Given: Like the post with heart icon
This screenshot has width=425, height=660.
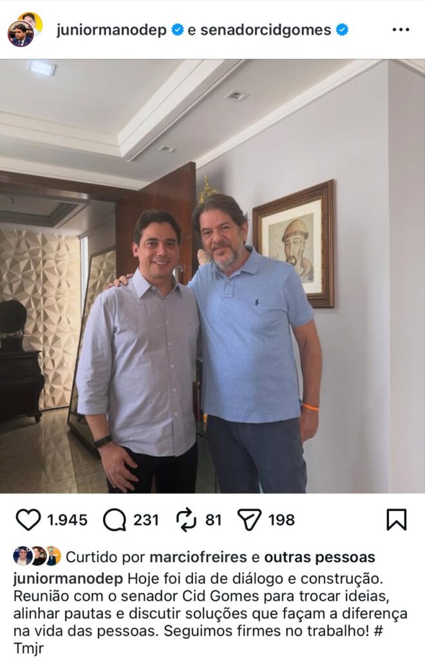Looking at the screenshot, I should (x=28, y=519).
